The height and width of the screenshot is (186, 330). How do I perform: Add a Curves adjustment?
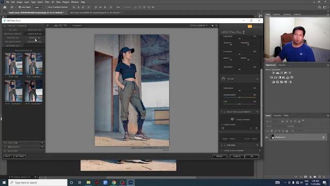click(282, 73)
